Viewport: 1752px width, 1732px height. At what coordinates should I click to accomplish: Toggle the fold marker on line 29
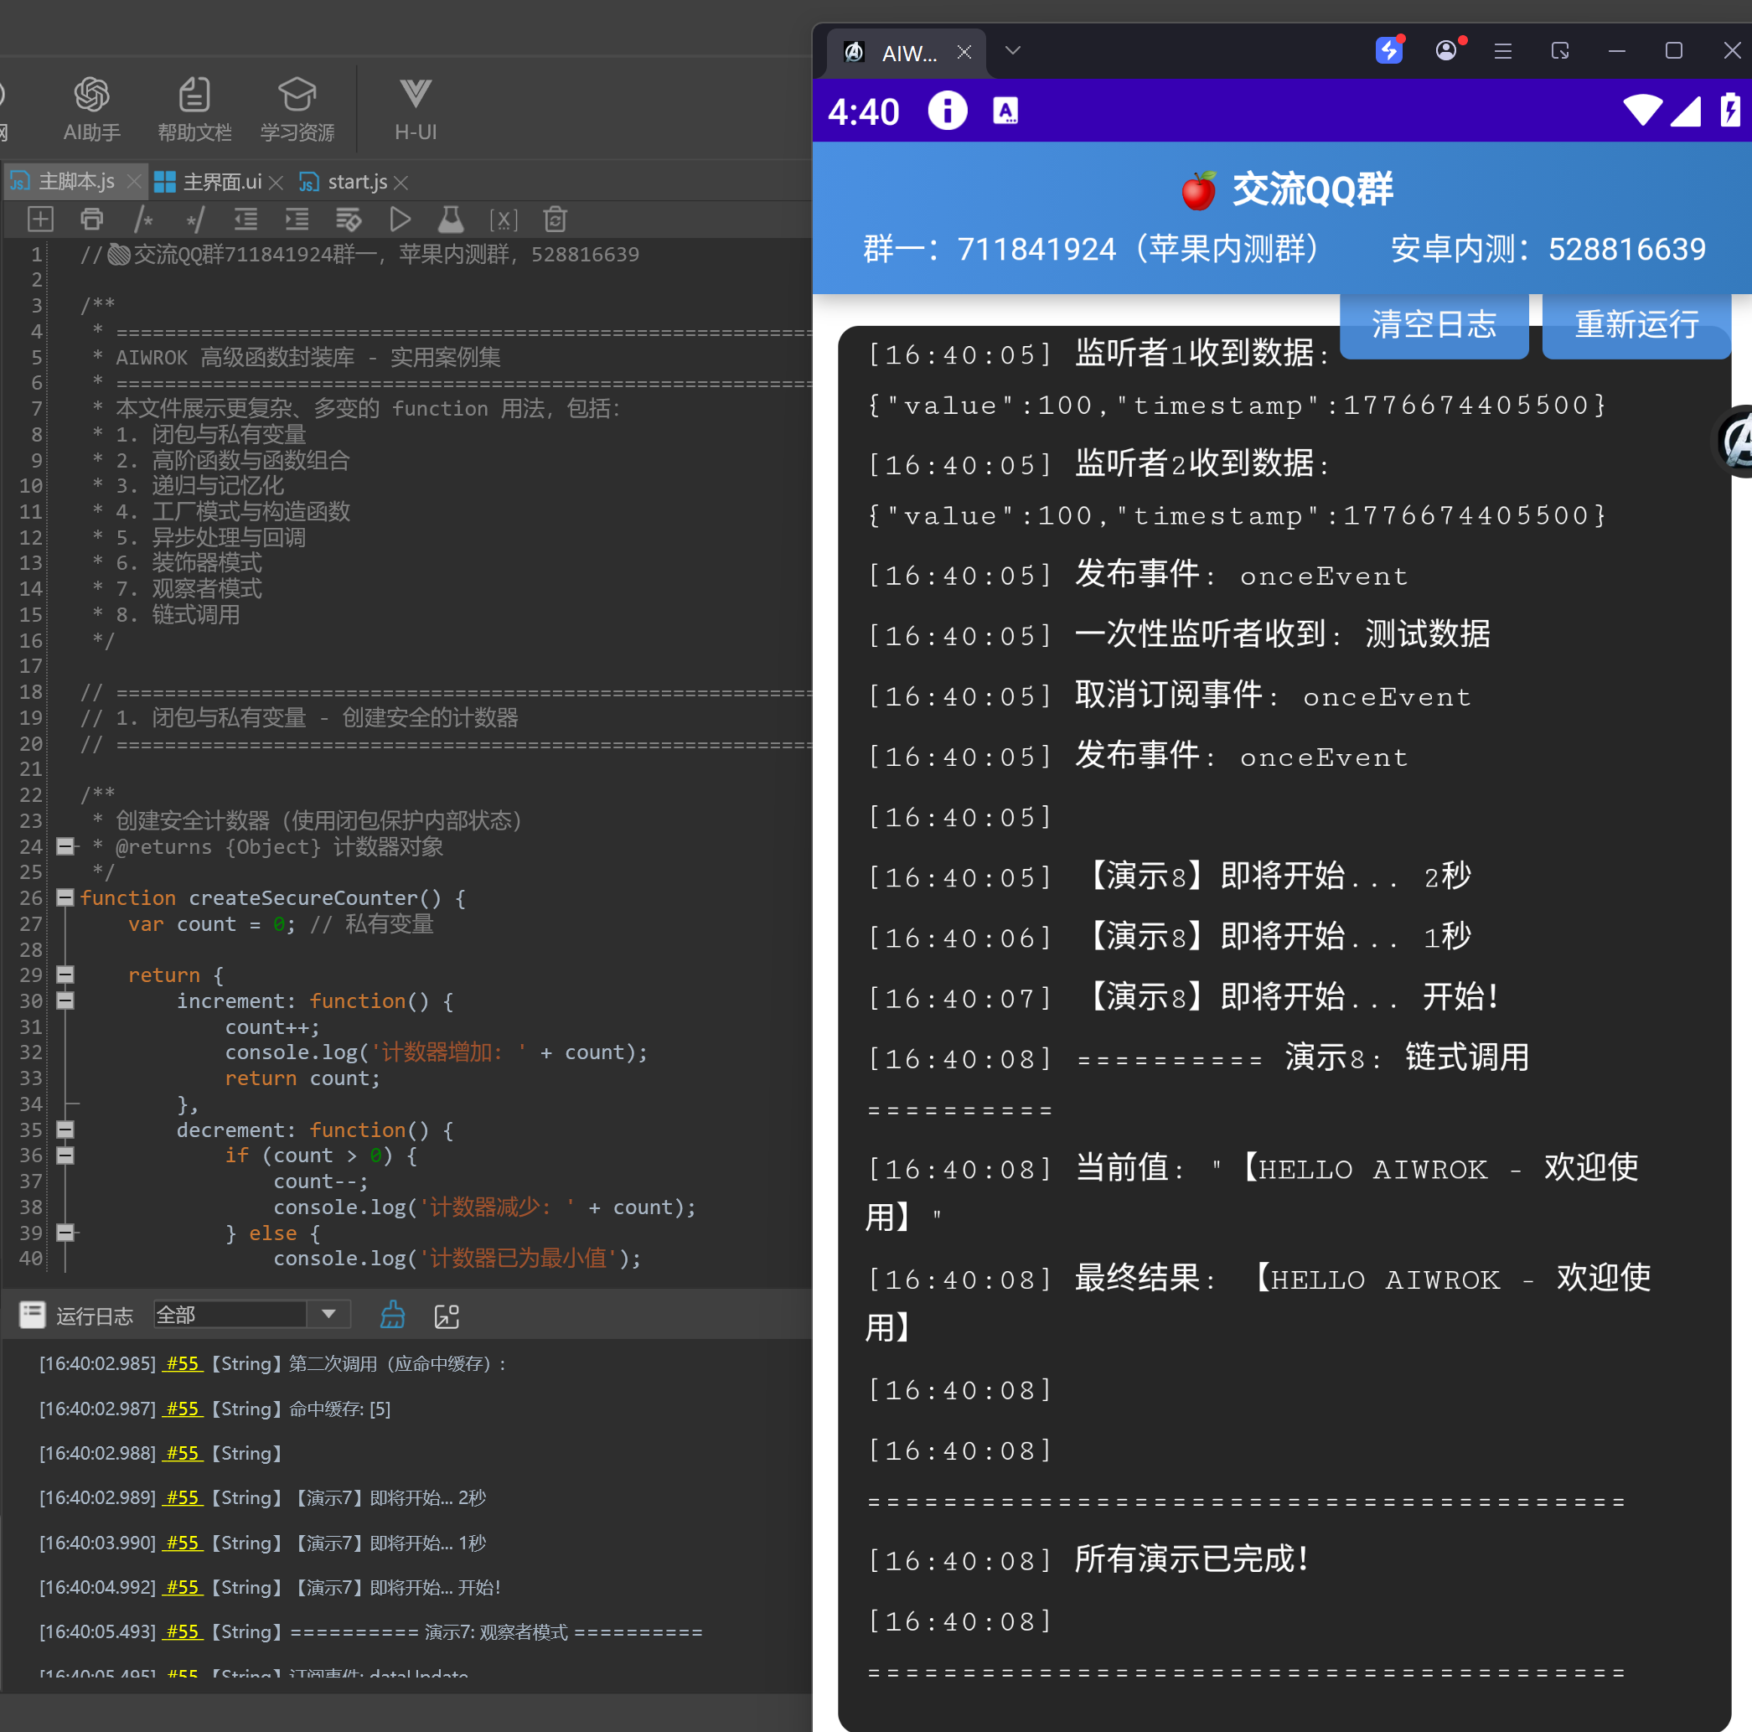click(65, 975)
